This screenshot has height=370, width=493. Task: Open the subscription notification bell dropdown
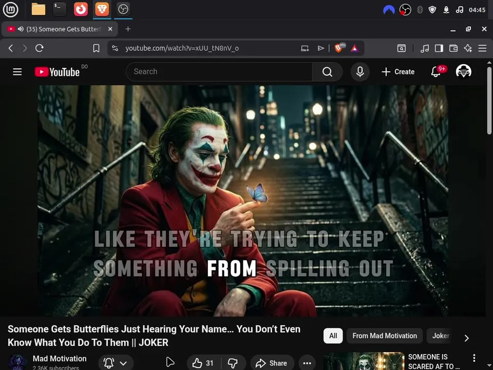coord(116,363)
